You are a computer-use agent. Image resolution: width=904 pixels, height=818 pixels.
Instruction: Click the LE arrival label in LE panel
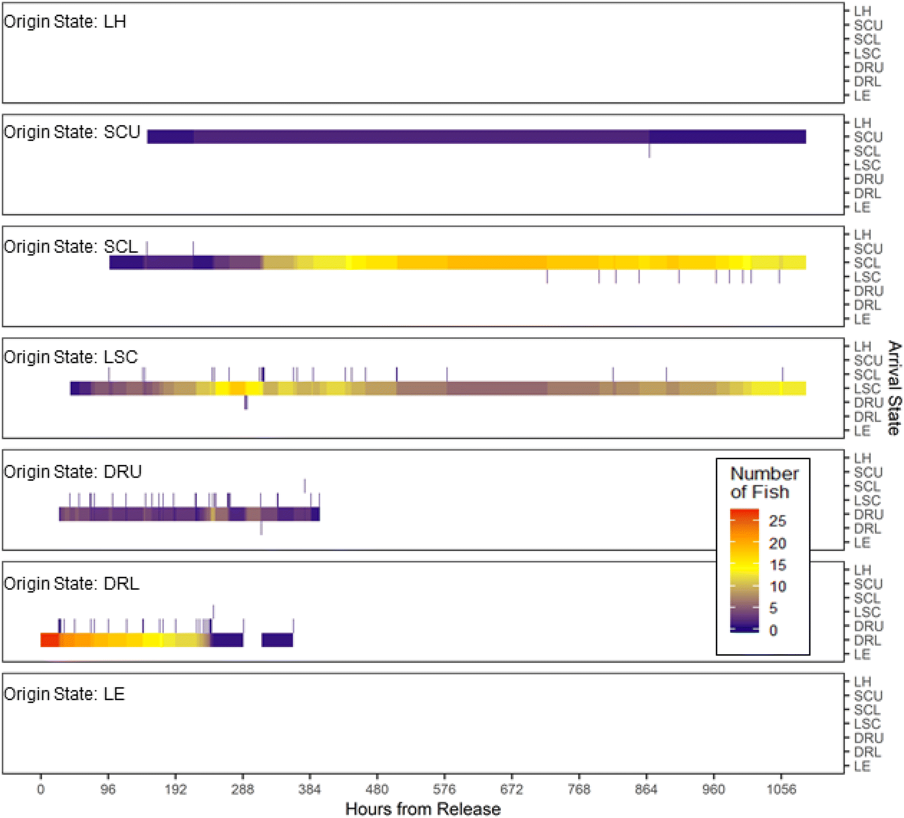pos(862,766)
